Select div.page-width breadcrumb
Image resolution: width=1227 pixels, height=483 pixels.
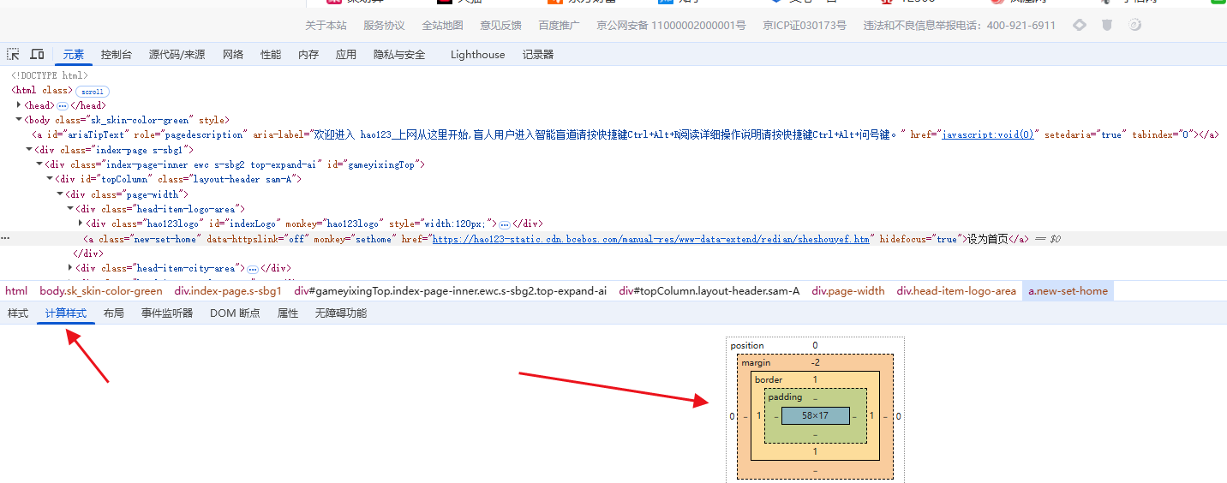[848, 291]
